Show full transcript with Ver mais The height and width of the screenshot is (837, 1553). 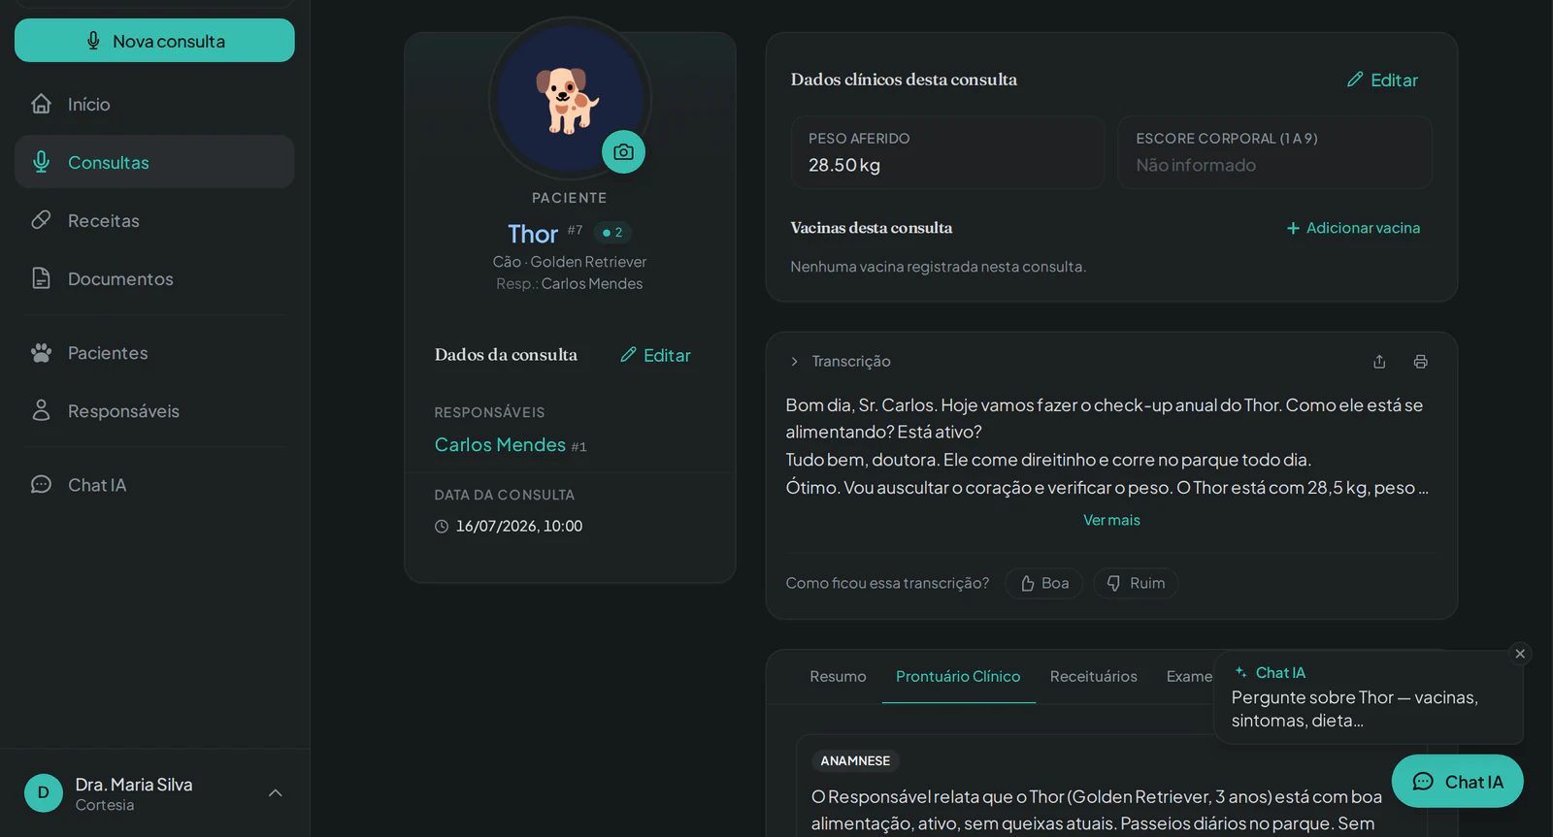tap(1111, 520)
